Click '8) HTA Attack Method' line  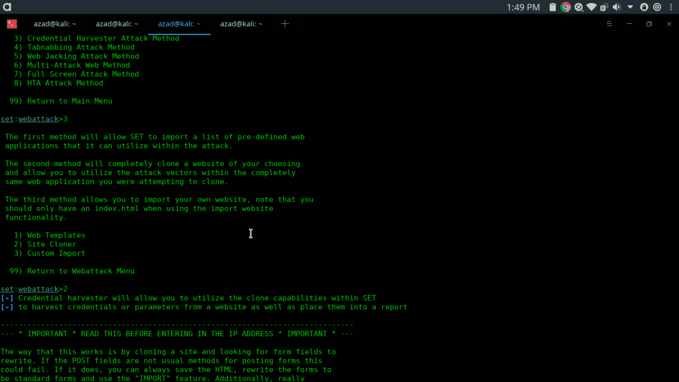coord(58,83)
